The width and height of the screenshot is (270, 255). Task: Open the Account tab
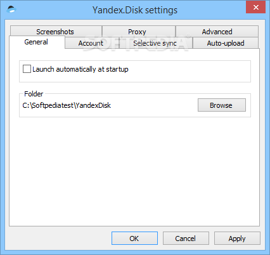pos(92,43)
